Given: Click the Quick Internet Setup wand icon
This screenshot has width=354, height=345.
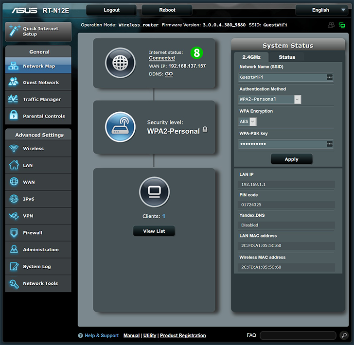Looking at the screenshot, I should click(x=15, y=31).
